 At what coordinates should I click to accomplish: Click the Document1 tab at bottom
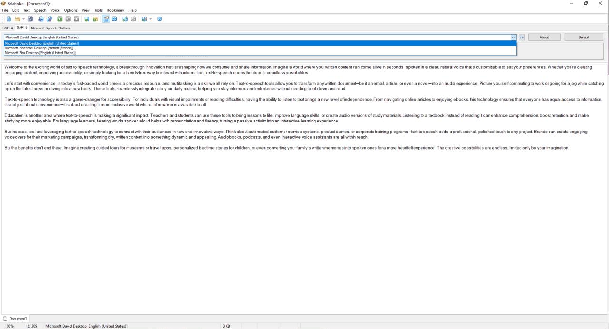point(15,319)
